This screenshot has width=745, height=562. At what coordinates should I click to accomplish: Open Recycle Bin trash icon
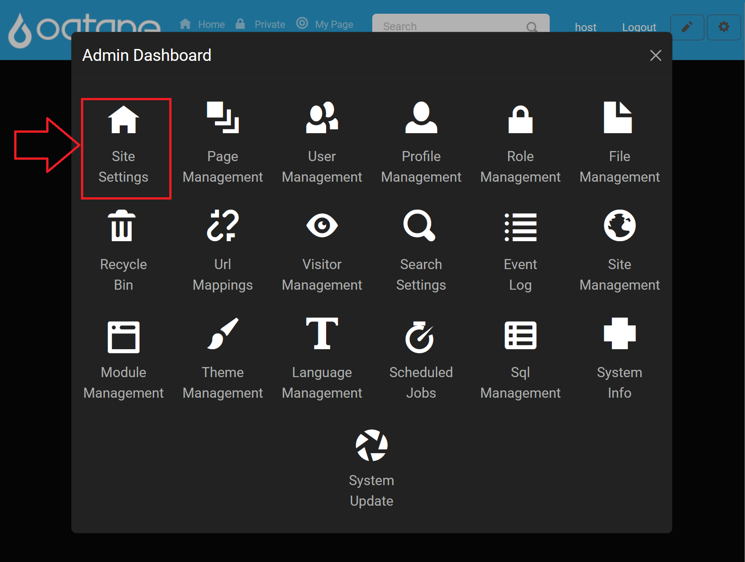(x=122, y=226)
